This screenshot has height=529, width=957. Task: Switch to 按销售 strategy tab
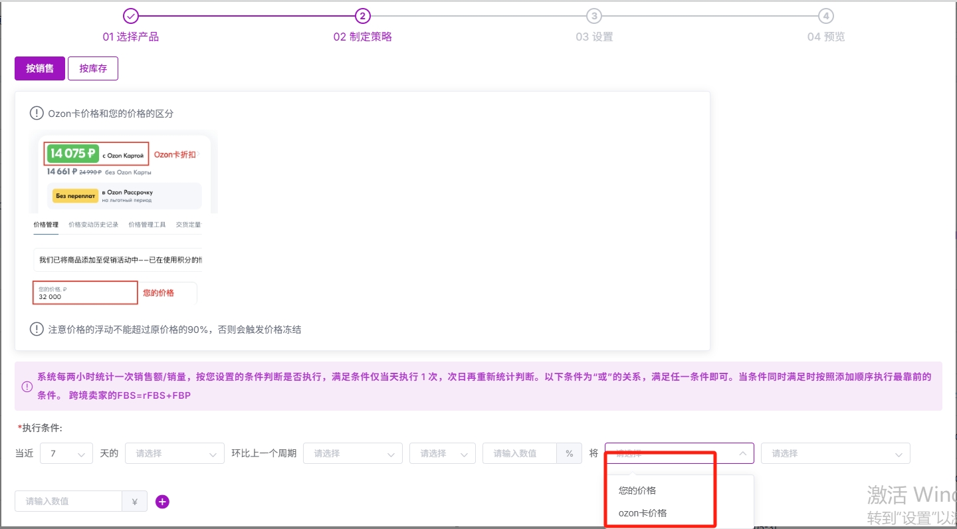pos(40,68)
